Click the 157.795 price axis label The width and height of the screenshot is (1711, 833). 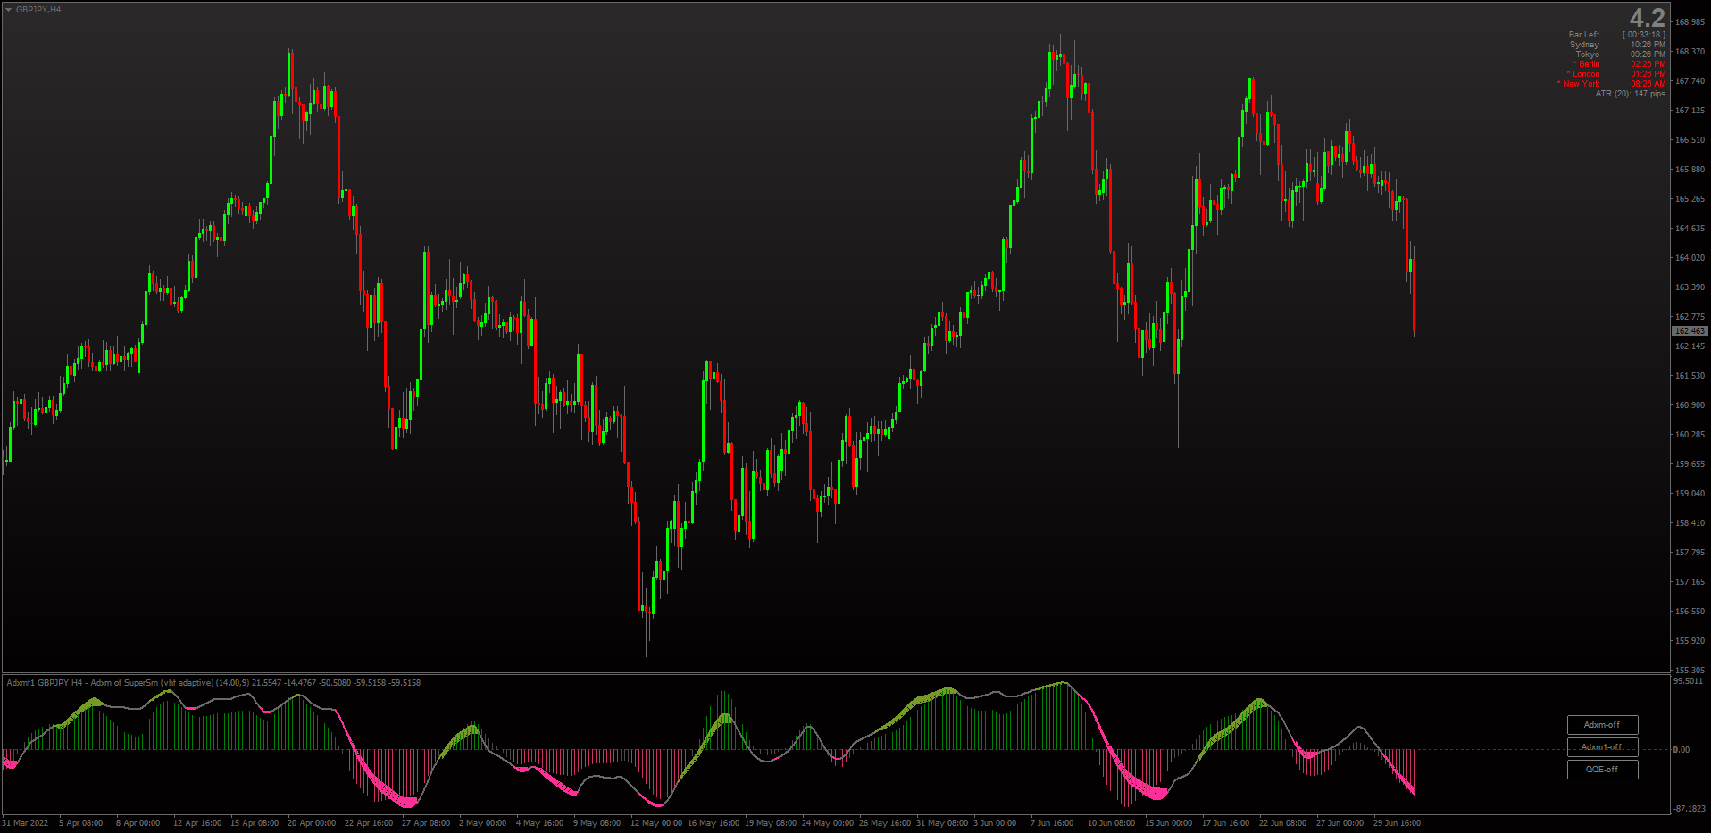[x=1690, y=553]
